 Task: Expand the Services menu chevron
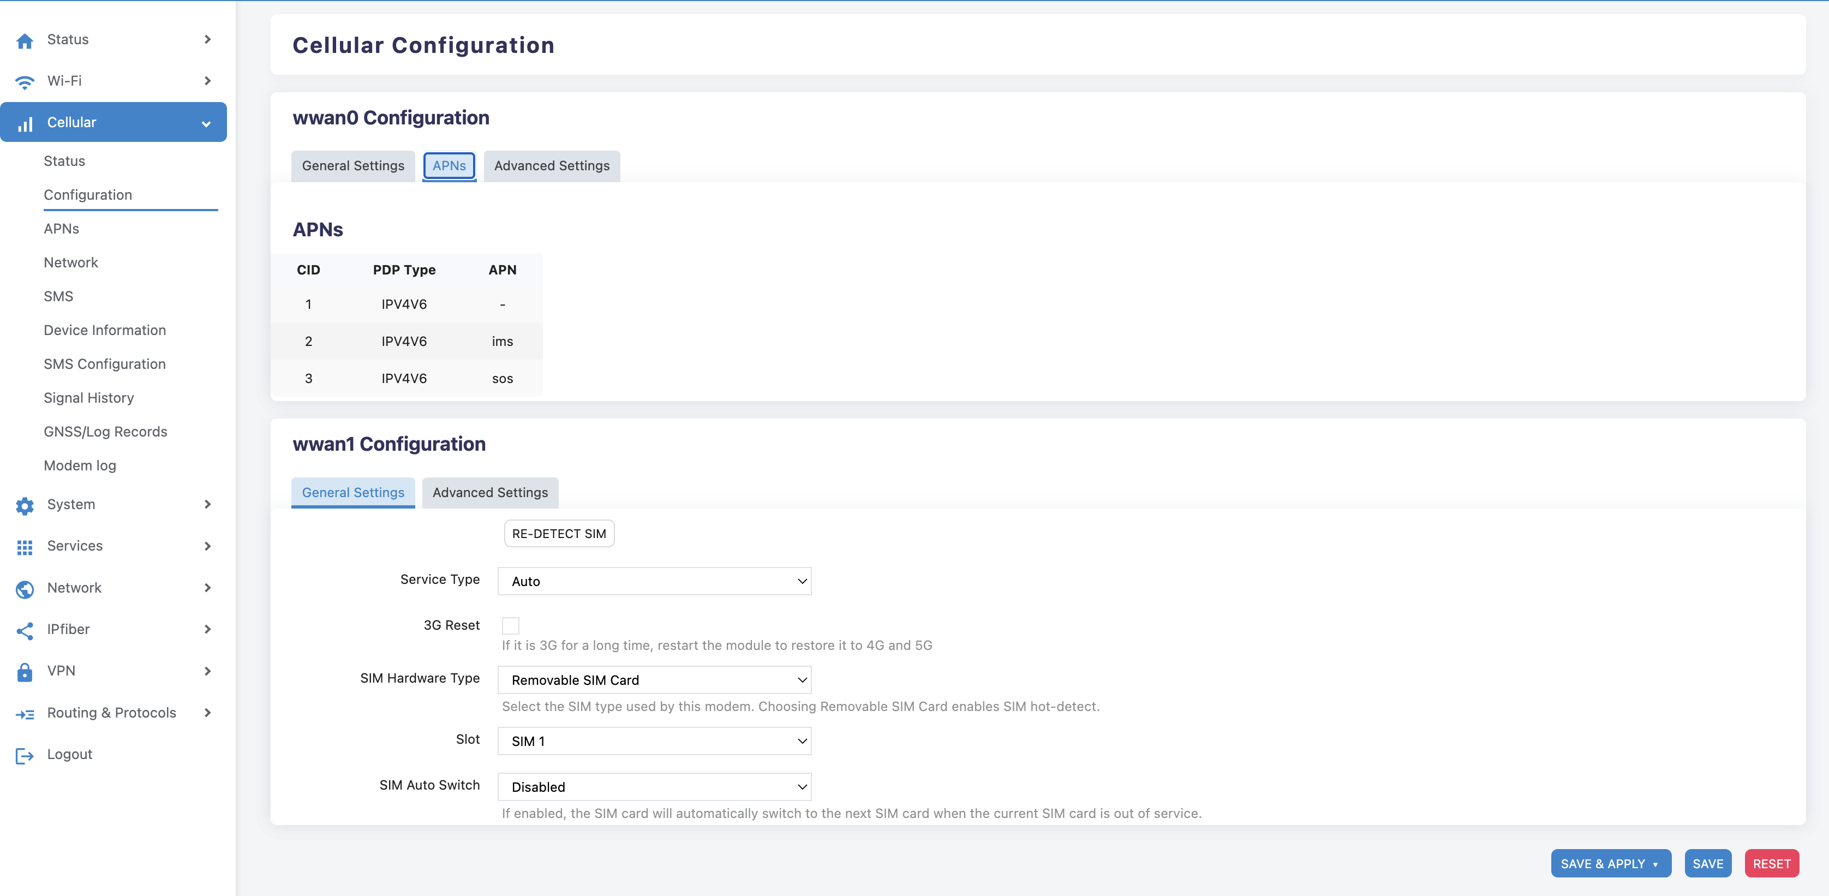(x=207, y=546)
